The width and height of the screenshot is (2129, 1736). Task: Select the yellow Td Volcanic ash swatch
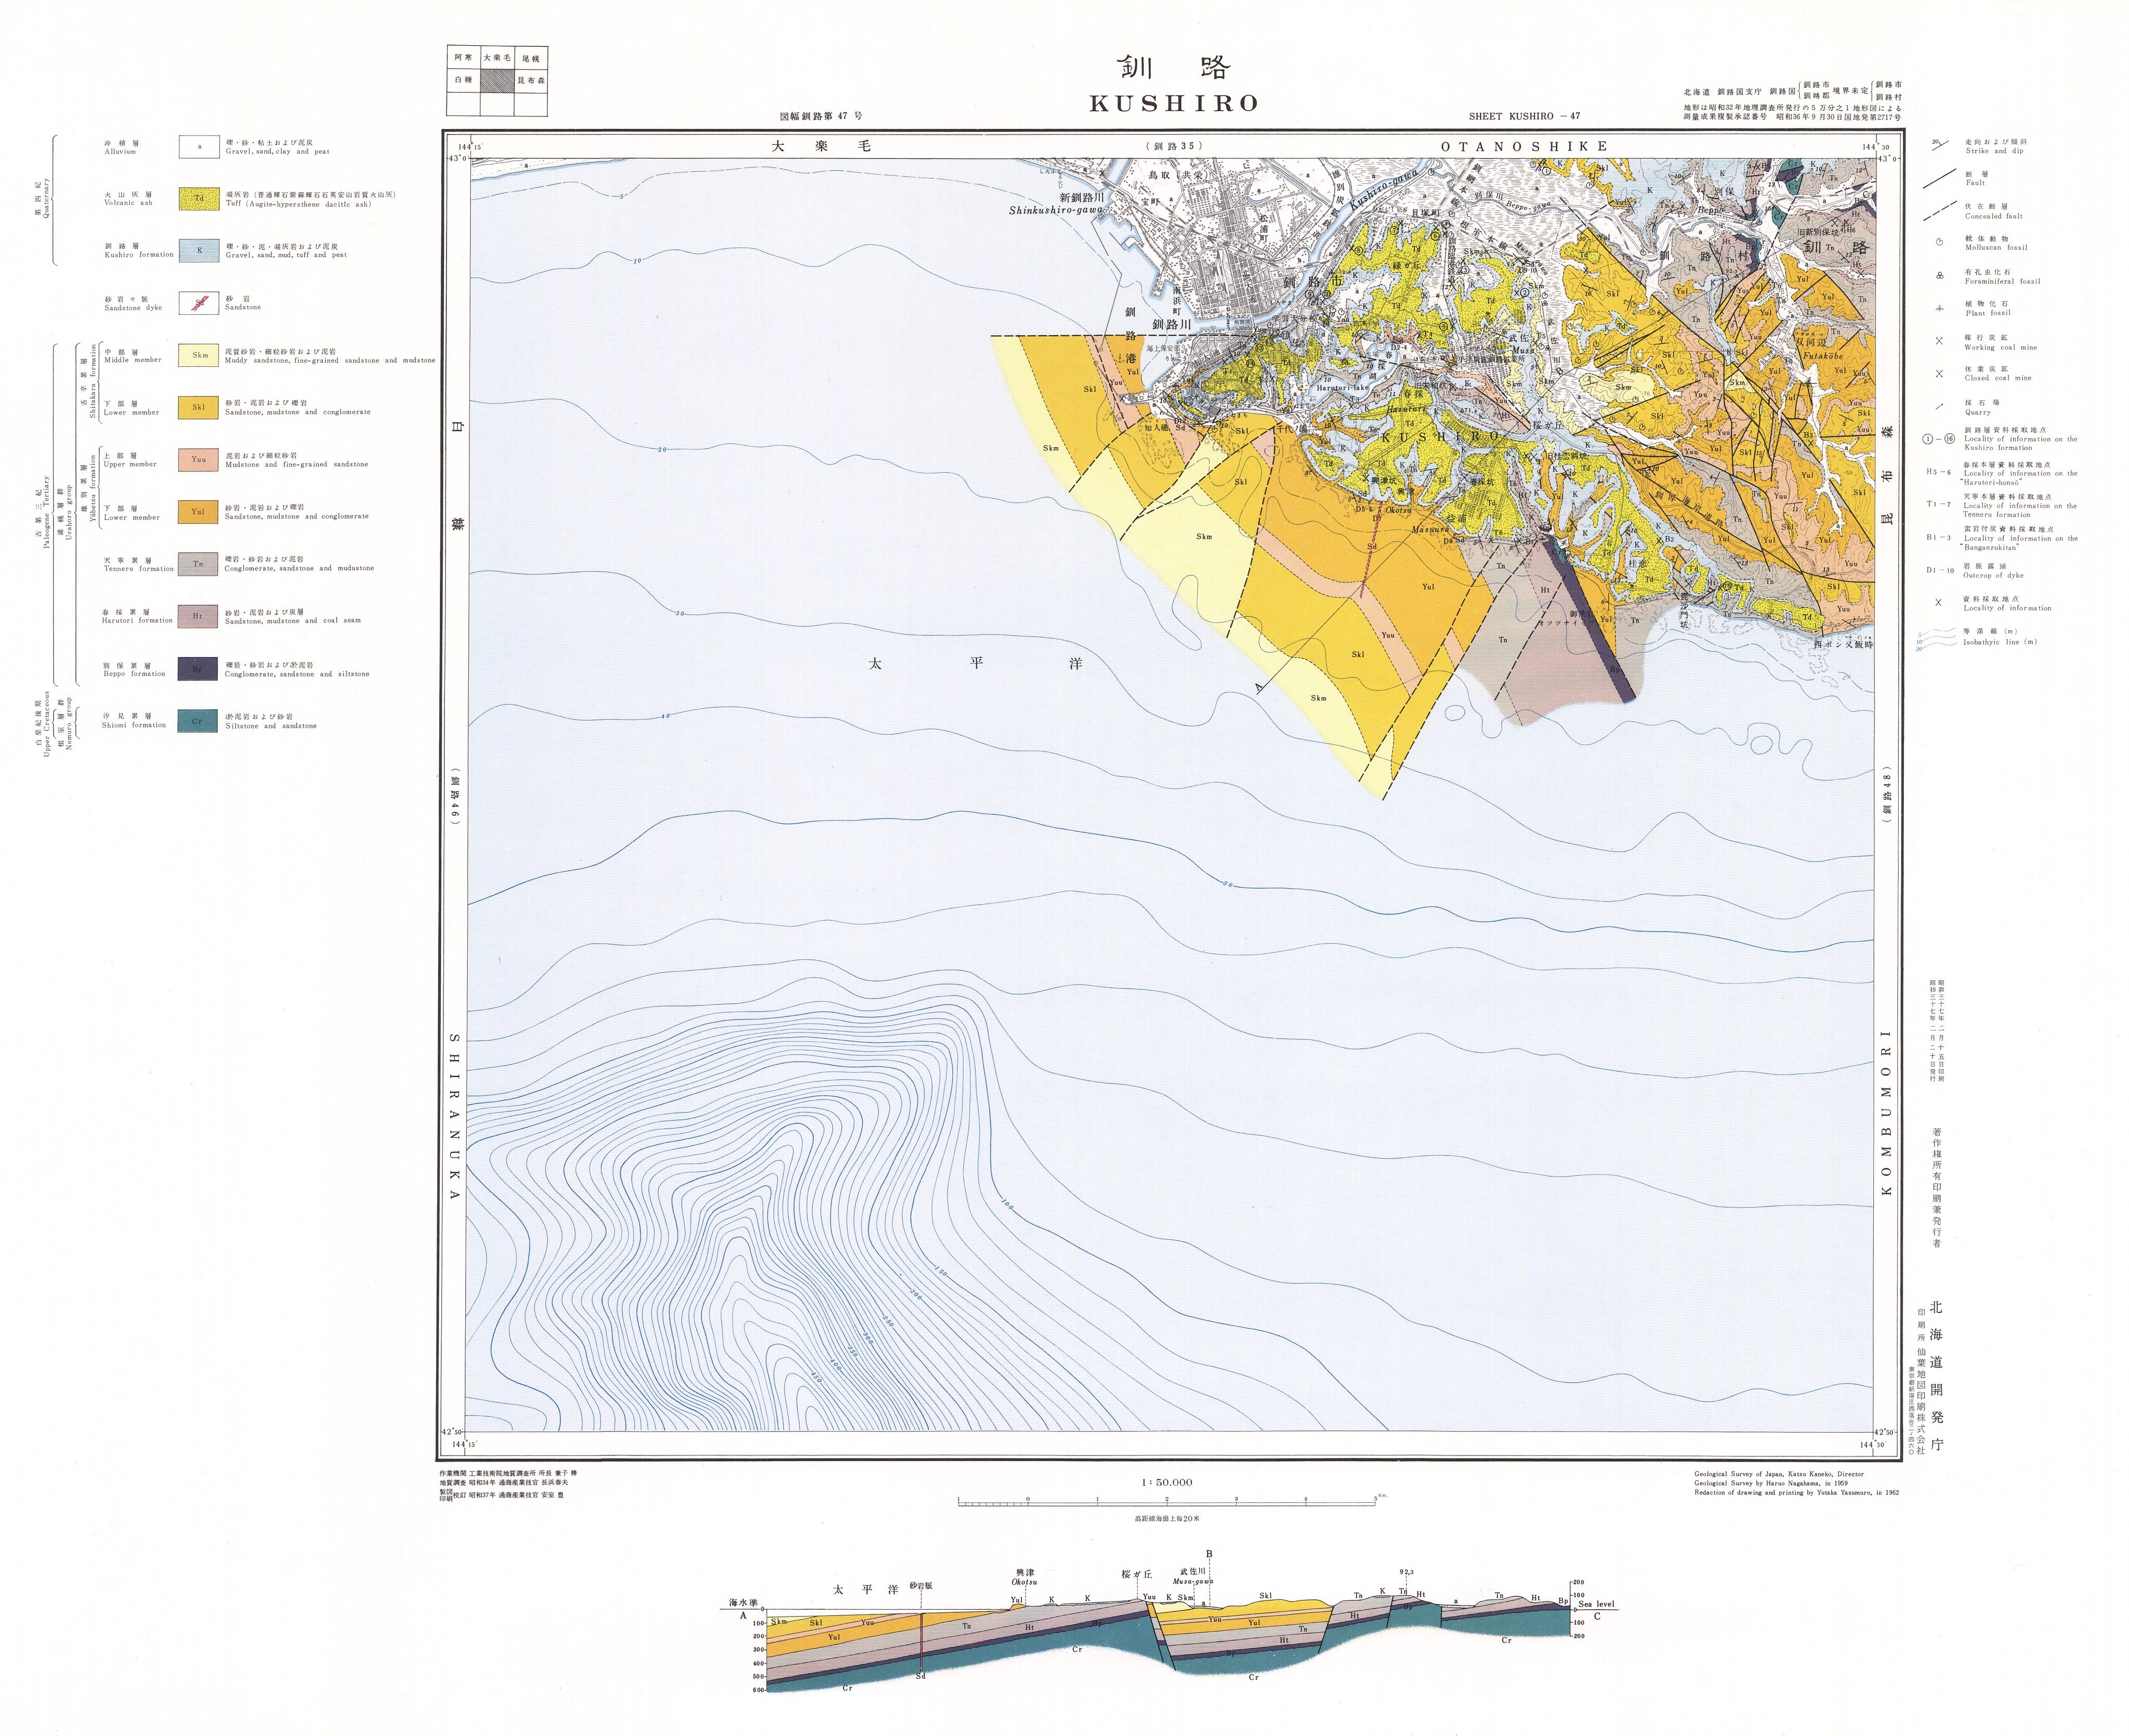coord(198,198)
